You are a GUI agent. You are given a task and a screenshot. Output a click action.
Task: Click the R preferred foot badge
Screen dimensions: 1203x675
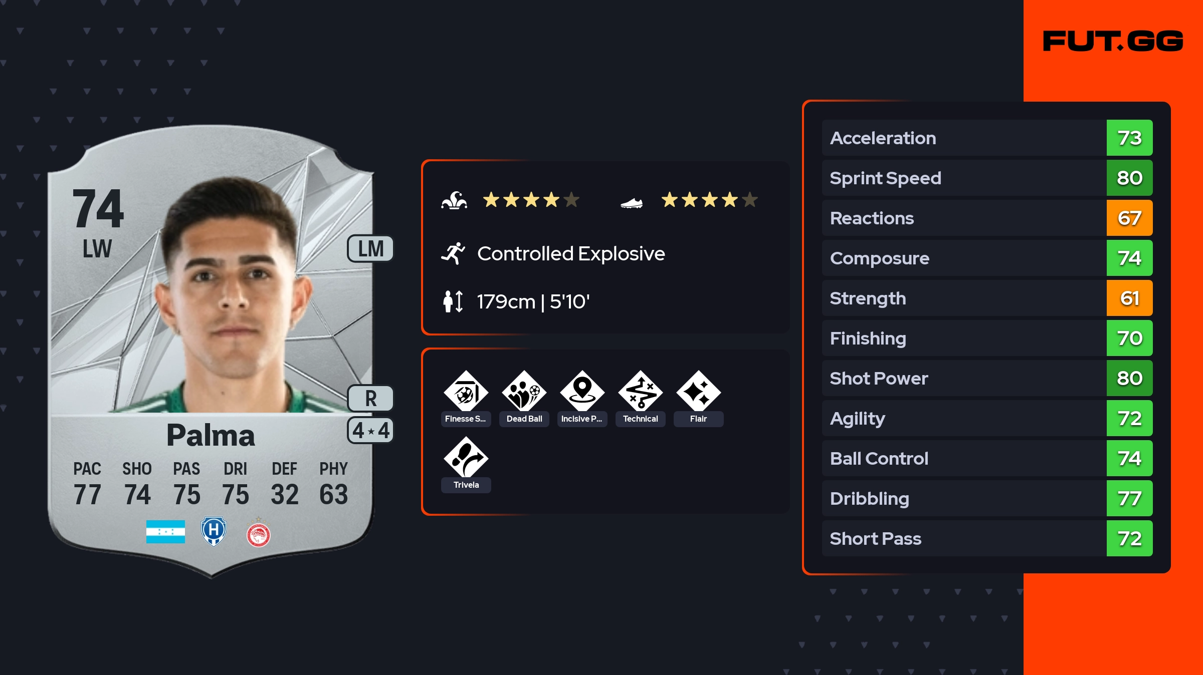coord(370,399)
